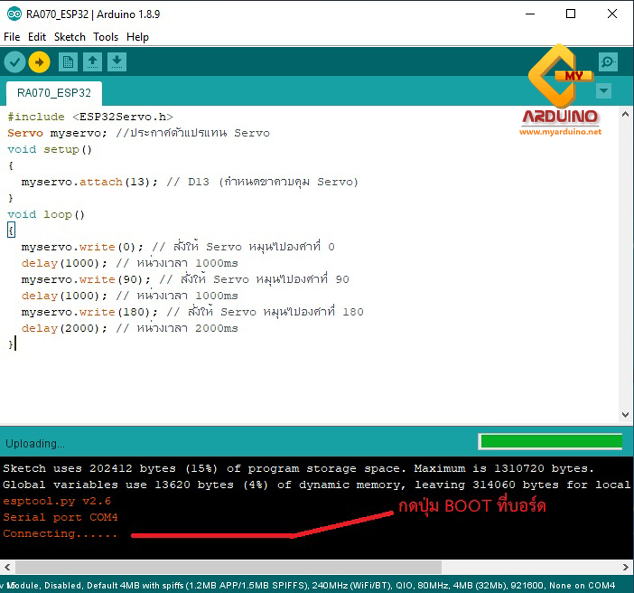
Task: Open the Tools menu
Action: pos(105,37)
